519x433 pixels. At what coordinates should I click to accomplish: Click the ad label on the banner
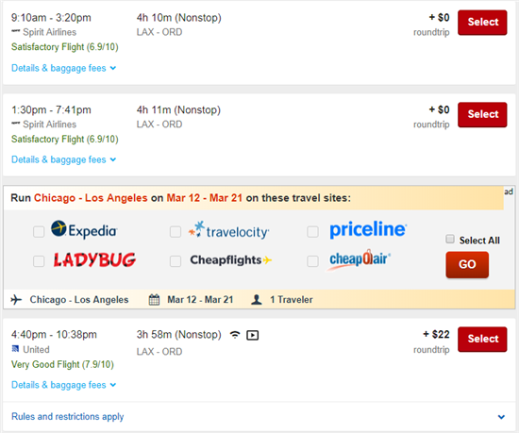click(509, 192)
